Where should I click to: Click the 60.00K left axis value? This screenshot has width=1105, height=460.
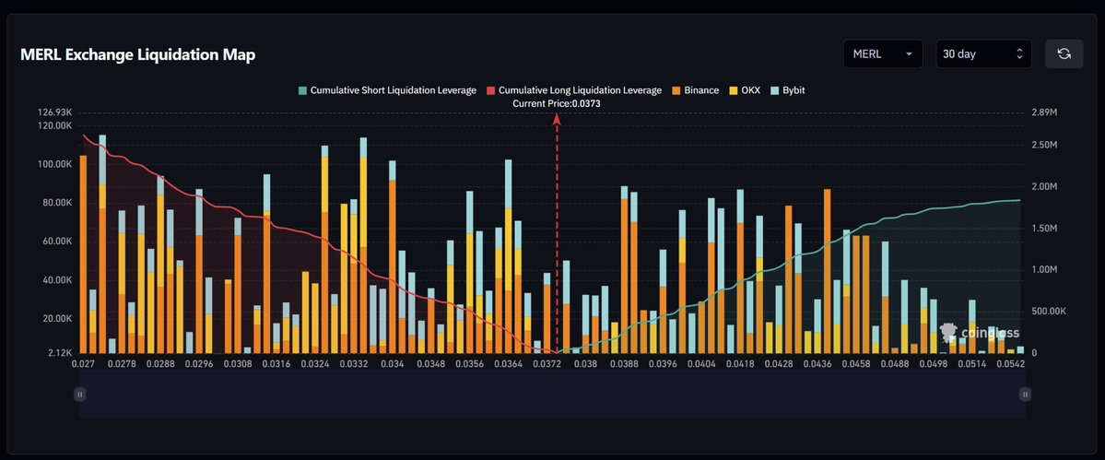[x=58, y=242]
